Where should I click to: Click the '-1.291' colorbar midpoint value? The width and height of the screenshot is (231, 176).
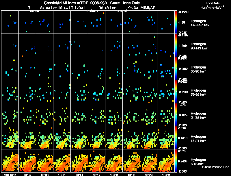182,23
